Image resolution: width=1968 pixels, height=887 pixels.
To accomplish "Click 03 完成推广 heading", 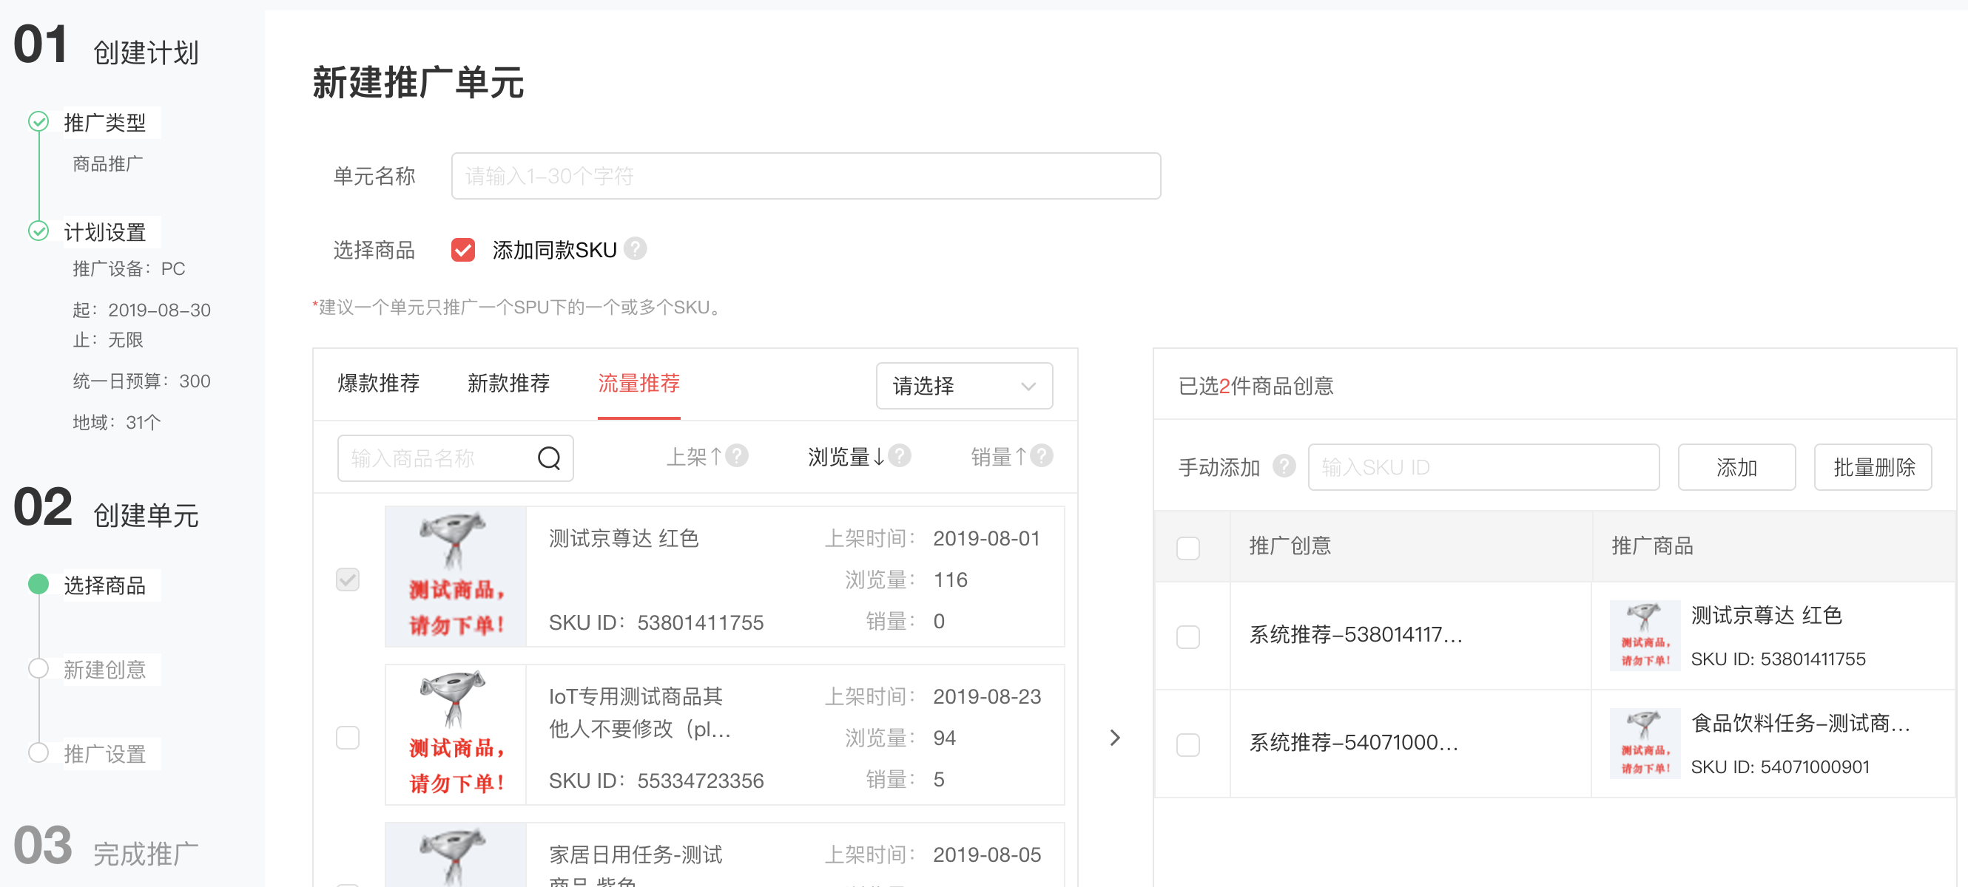I will coord(107,847).
